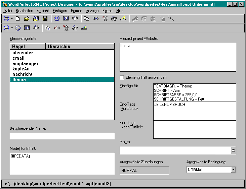Open the Anzeige menu
Viewport: 246px width, 189px height.
[92, 11]
